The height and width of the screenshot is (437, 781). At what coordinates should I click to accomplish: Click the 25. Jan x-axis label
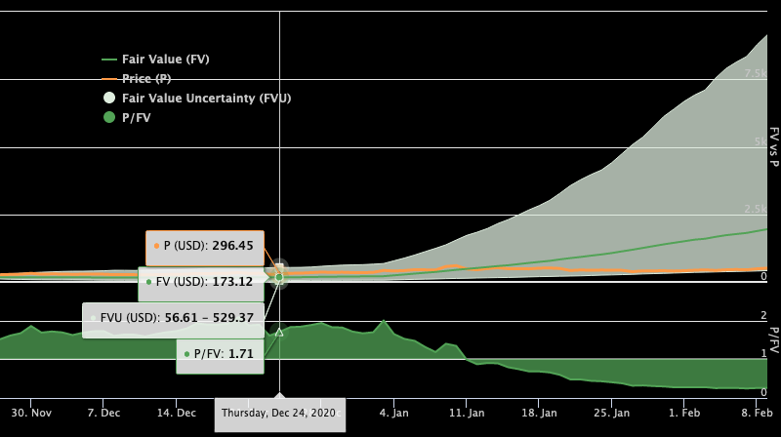click(x=612, y=413)
